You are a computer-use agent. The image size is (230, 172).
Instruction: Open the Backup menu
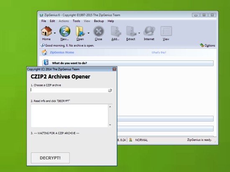coord(99,21)
